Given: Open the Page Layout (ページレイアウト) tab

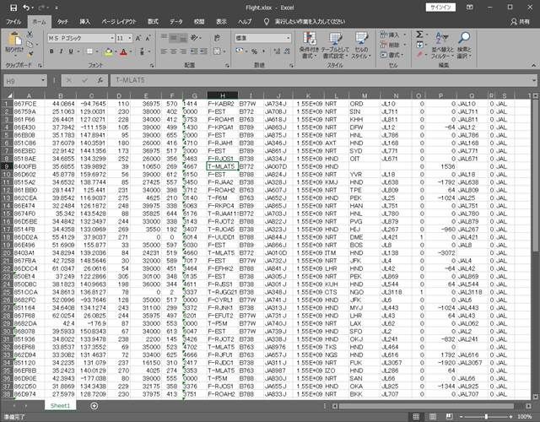Looking at the screenshot, I should [x=119, y=22].
